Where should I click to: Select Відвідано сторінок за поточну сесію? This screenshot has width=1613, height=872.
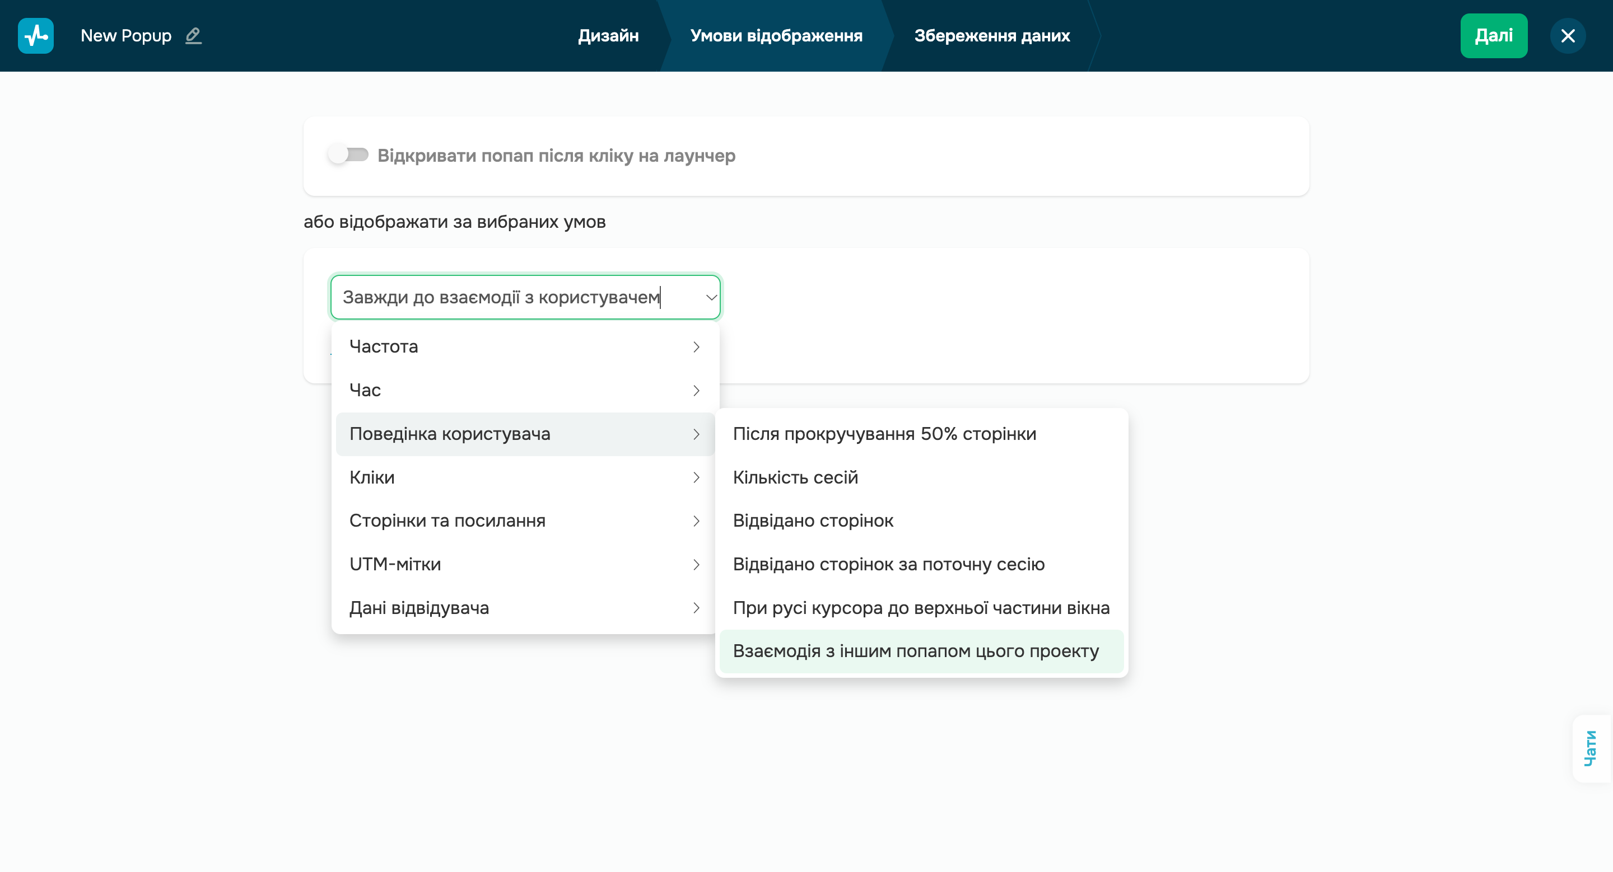click(x=888, y=564)
